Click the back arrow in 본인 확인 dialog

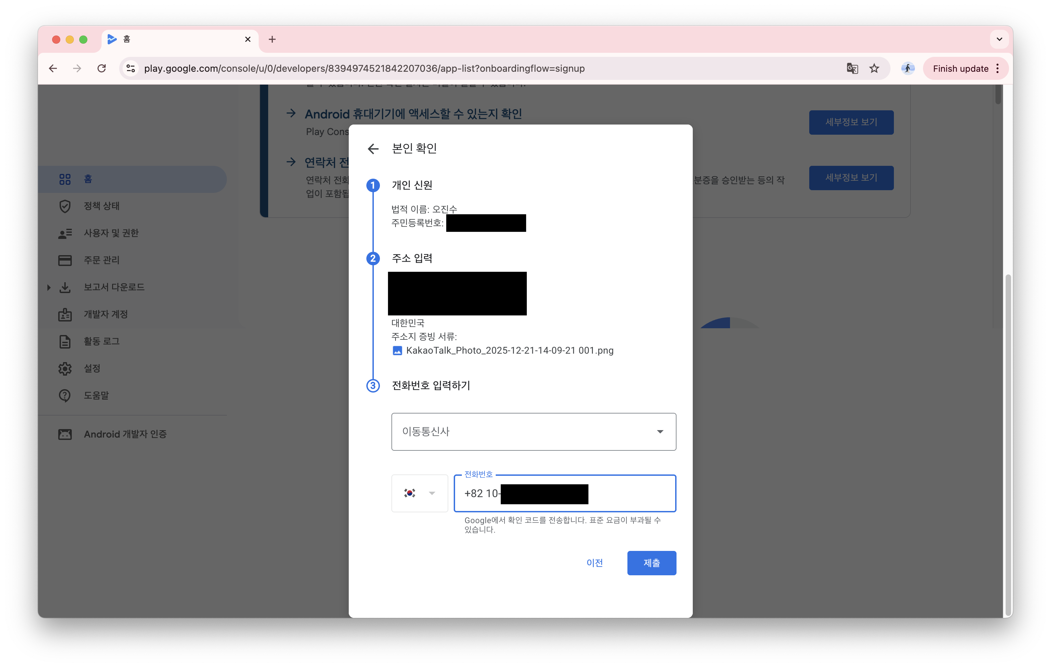373,149
